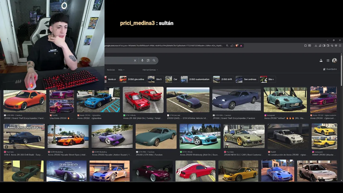Open the GTACars.net ZR350 Drift image
The image size is (343, 193).
[188, 99]
